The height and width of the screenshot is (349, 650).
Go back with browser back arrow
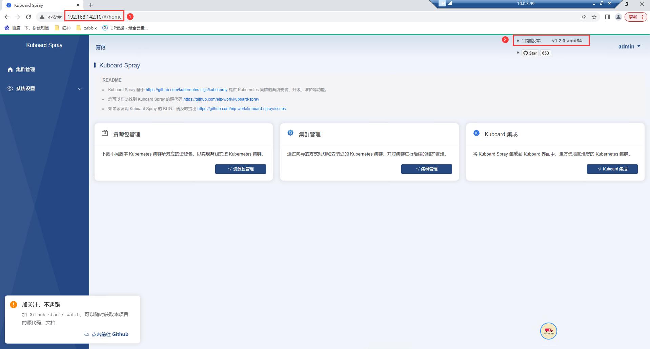pyautogui.click(x=7, y=17)
